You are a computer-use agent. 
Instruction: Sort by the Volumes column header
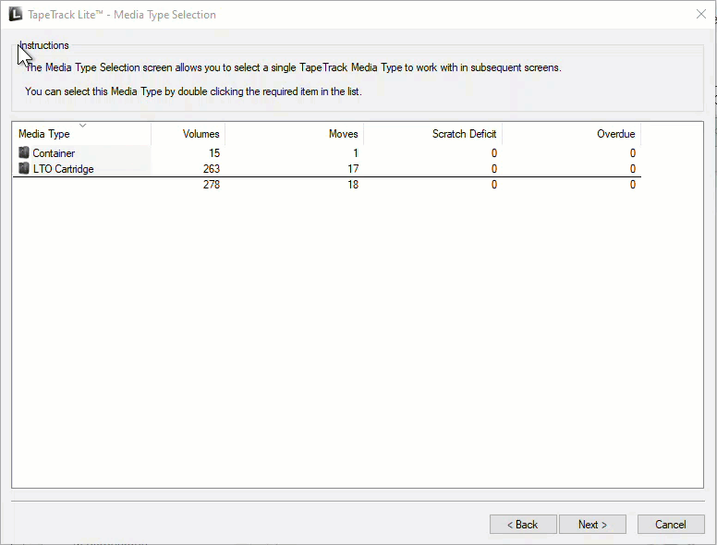click(x=188, y=134)
